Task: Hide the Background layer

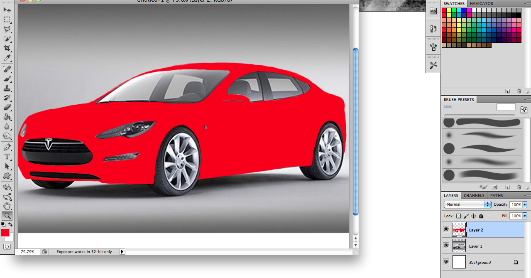Action: click(446, 262)
